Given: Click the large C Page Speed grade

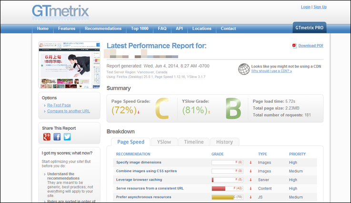Looking at the screenshot, I should pyautogui.click(x=161, y=109).
